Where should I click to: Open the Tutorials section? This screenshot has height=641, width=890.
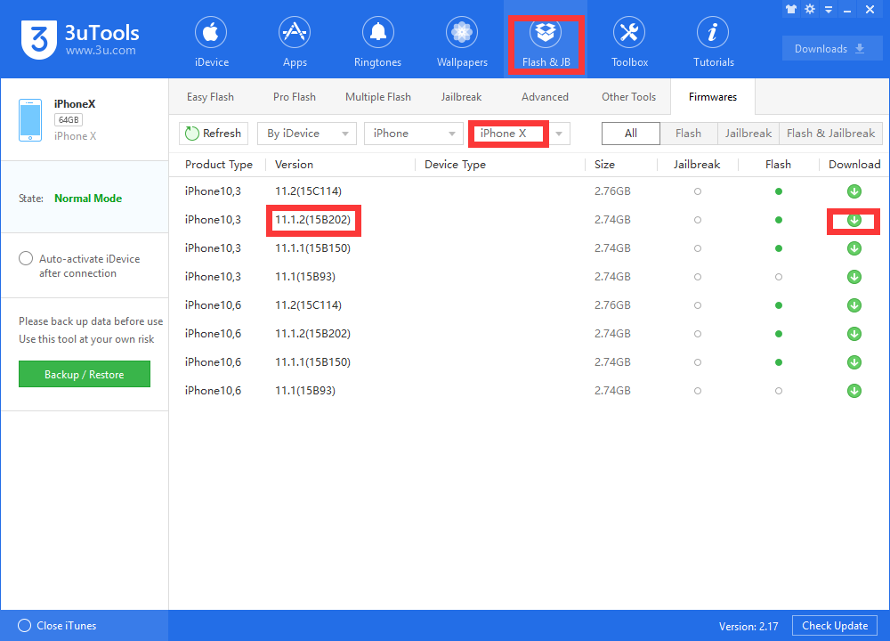[714, 43]
